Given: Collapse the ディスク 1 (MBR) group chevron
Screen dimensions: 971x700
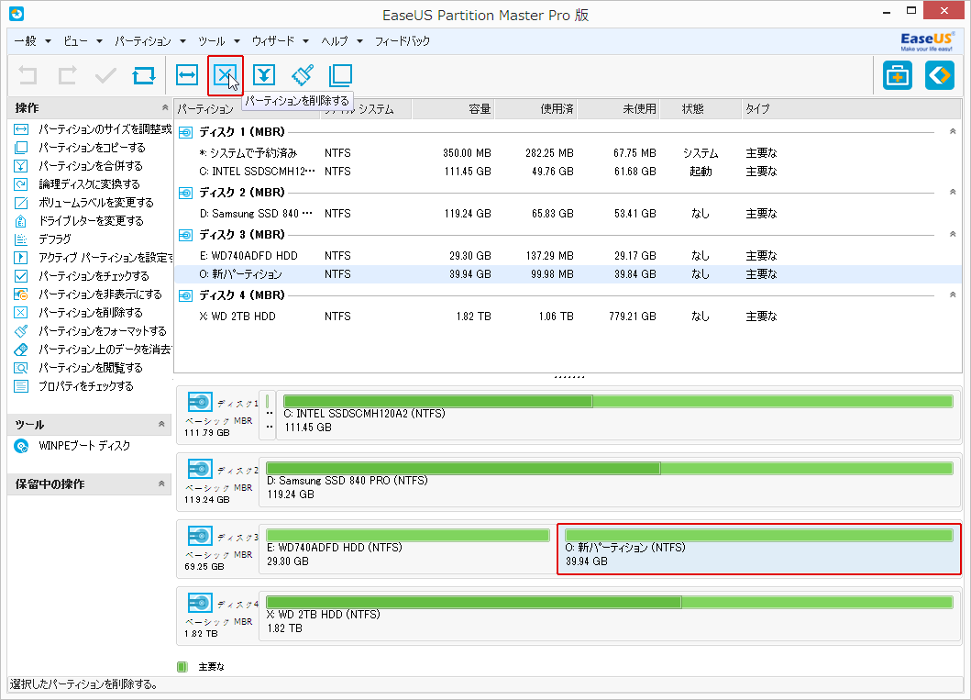Looking at the screenshot, I should coord(953,132).
